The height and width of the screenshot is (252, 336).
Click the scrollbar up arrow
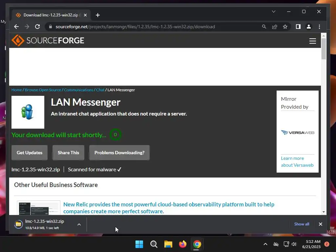[324, 35]
